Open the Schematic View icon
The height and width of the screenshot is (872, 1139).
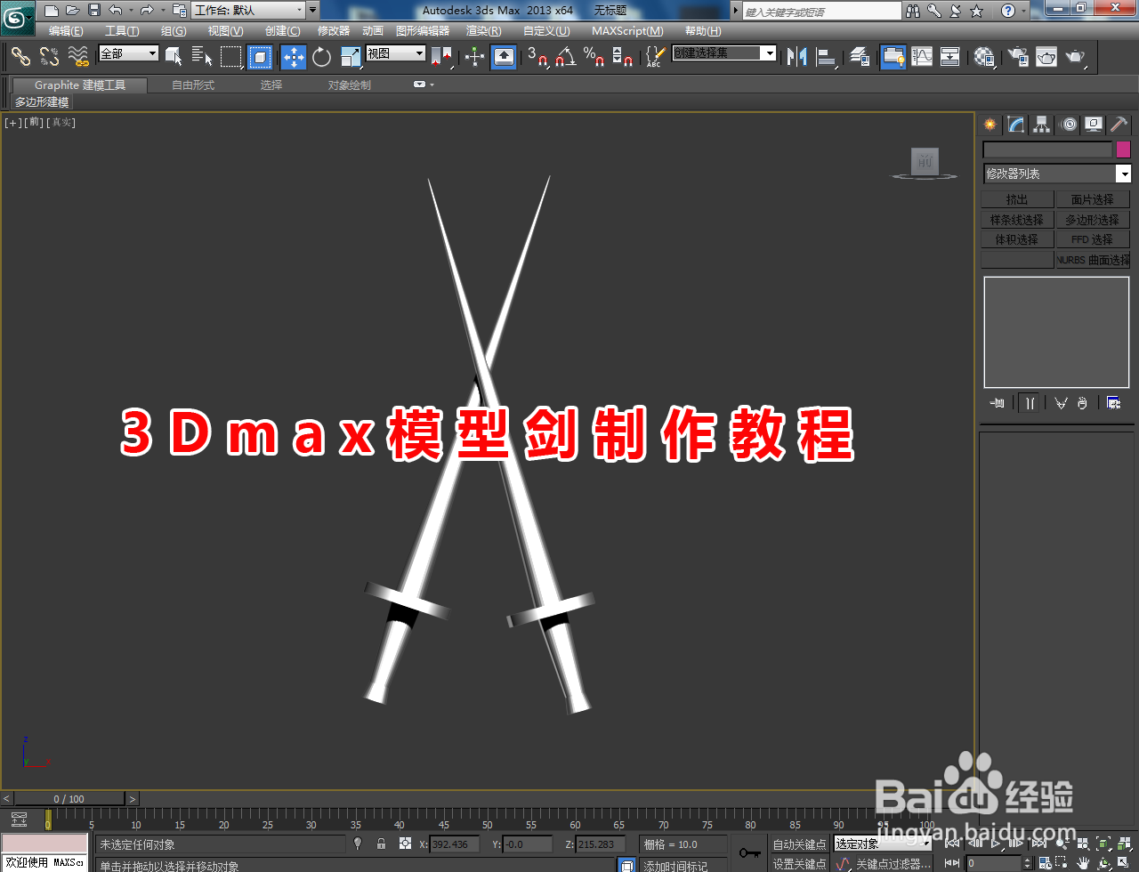click(950, 57)
